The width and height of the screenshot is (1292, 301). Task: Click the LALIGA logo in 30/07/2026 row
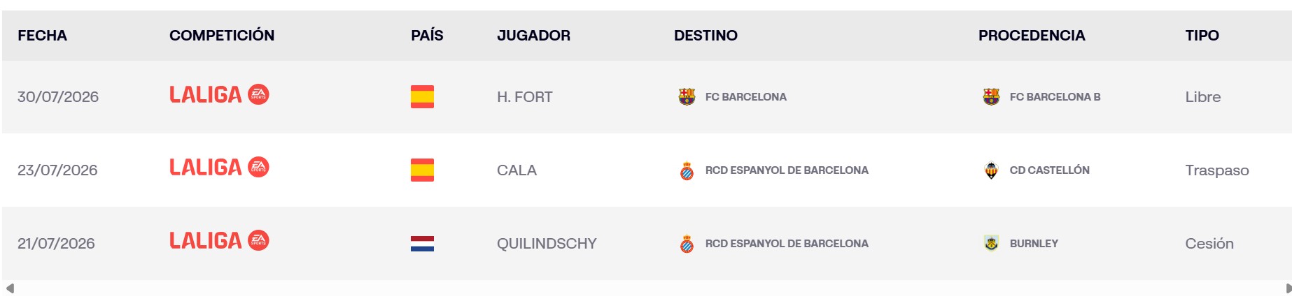pos(219,94)
